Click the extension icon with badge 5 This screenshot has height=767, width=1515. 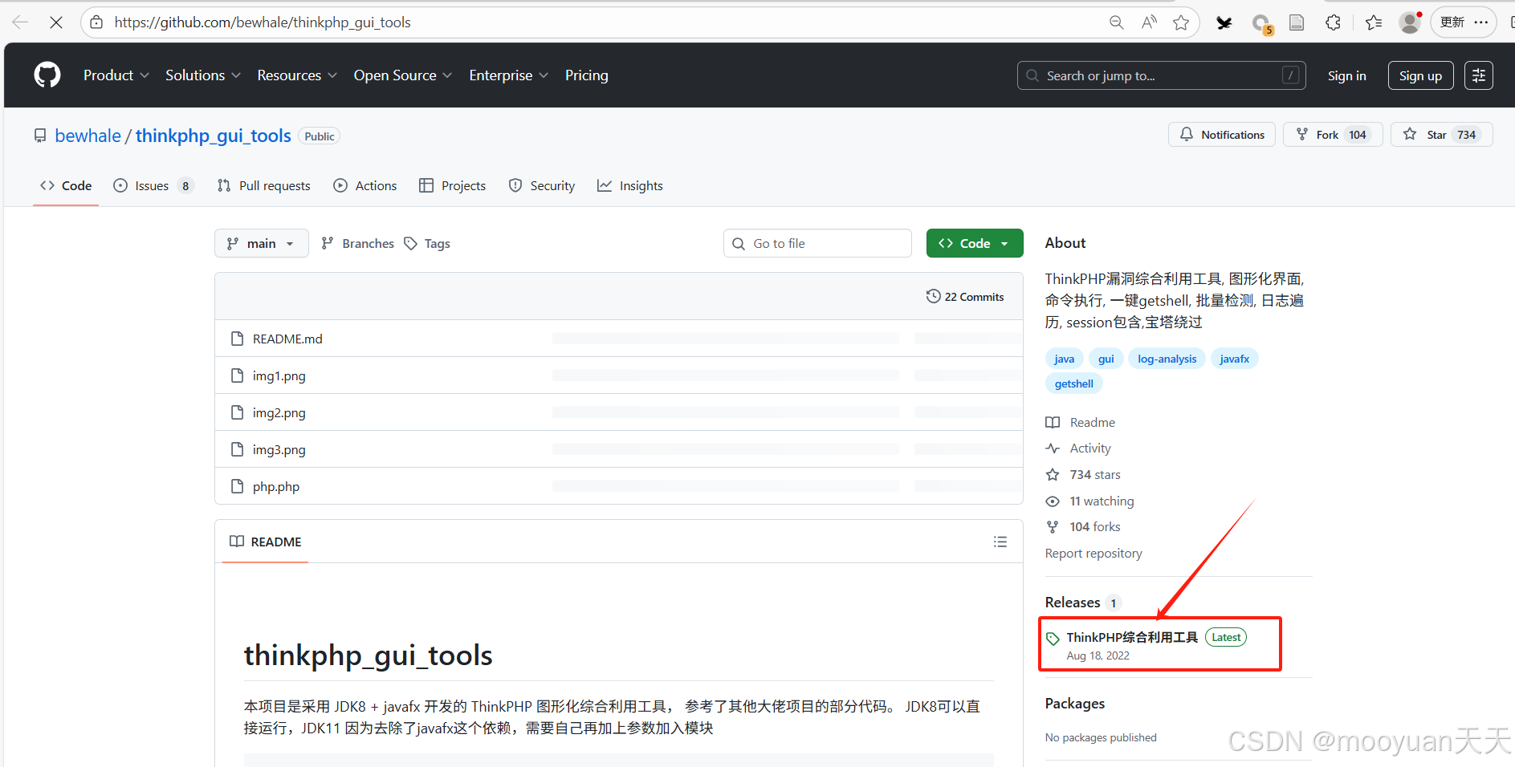tap(1262, 24)
